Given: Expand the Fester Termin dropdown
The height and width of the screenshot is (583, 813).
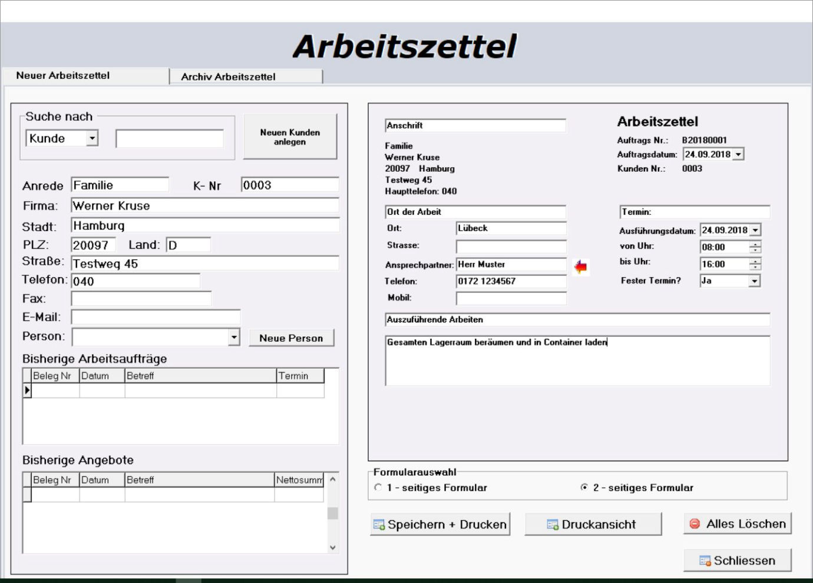Looking at the screenshot, I should pos(755,281).
